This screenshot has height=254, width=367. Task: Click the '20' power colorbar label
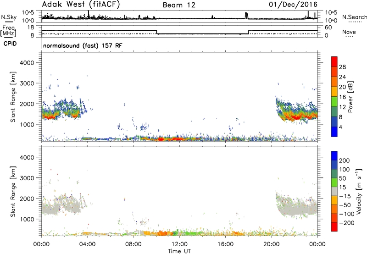coord(342,87)
